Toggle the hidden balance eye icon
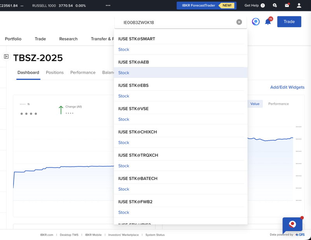This screenshot has height=240, width=311. (28, 104)
